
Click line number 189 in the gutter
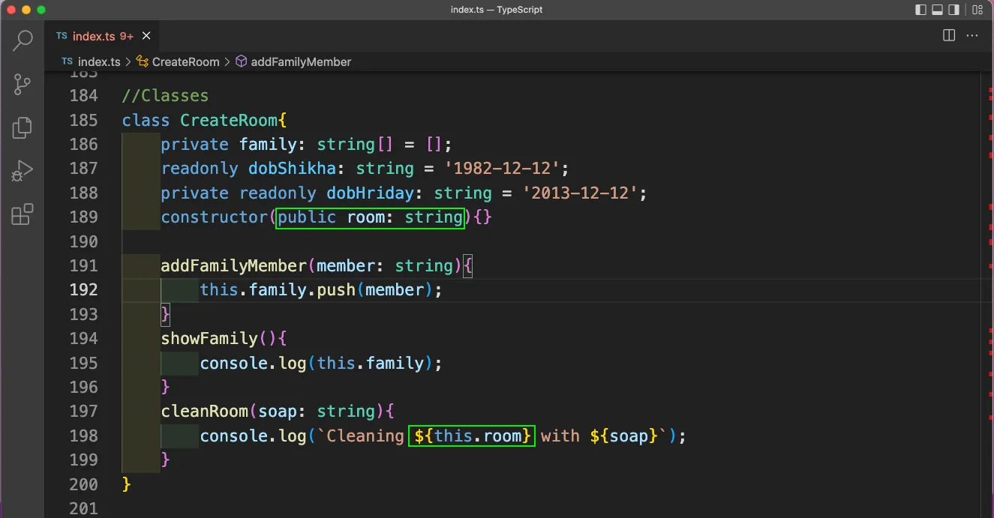point(83,217)
